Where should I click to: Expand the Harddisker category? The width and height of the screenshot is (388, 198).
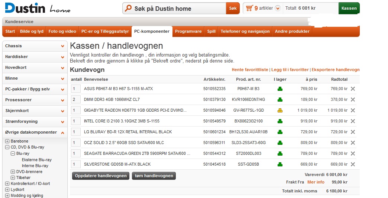click(62, 57)
